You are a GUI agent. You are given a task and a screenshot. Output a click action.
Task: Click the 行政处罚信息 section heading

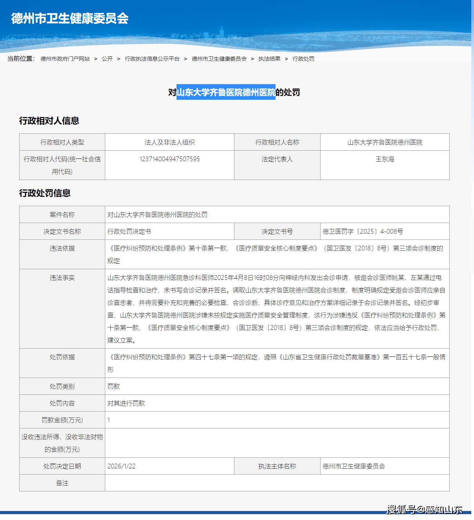pos(45,193)
